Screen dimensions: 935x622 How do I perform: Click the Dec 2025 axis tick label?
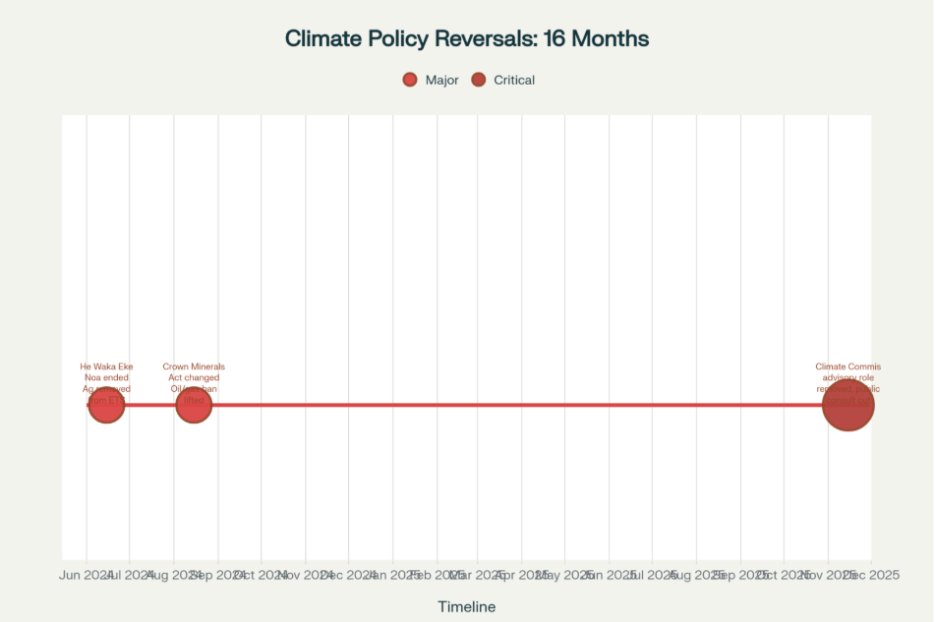[873, 574]
